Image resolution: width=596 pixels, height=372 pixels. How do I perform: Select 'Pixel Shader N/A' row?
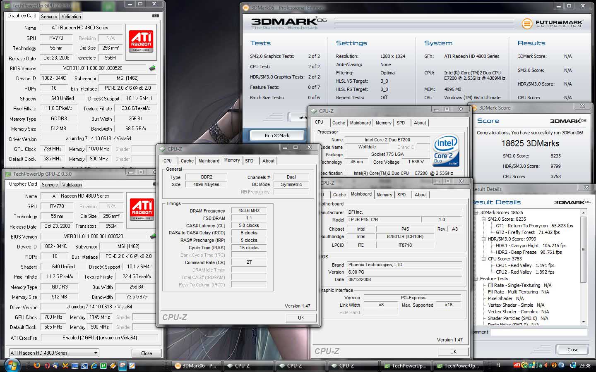point(506,298)
